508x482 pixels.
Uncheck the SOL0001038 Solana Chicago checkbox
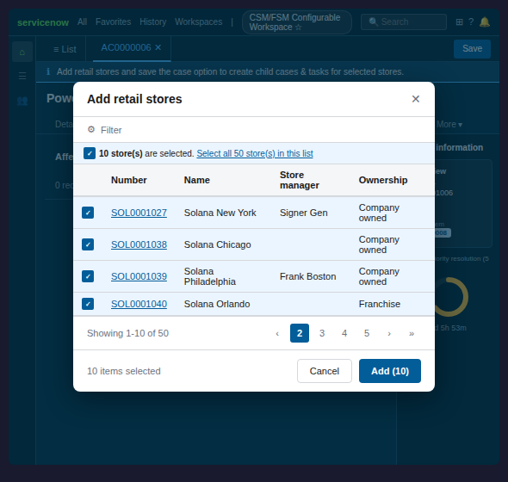click(88, 244)
